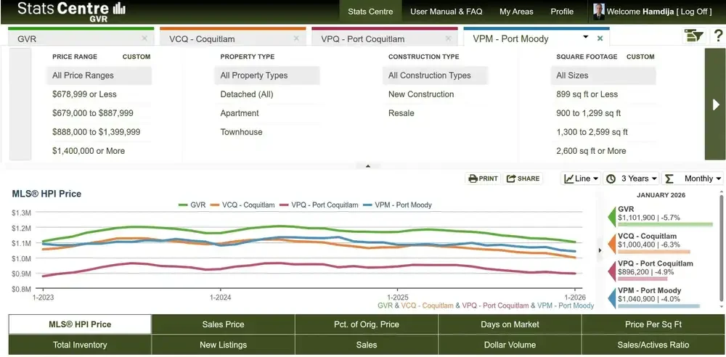The height and width of the screenshot is (357, 726).
Task: Close the VPM - Port Moody tab
Action: (600, 38)
